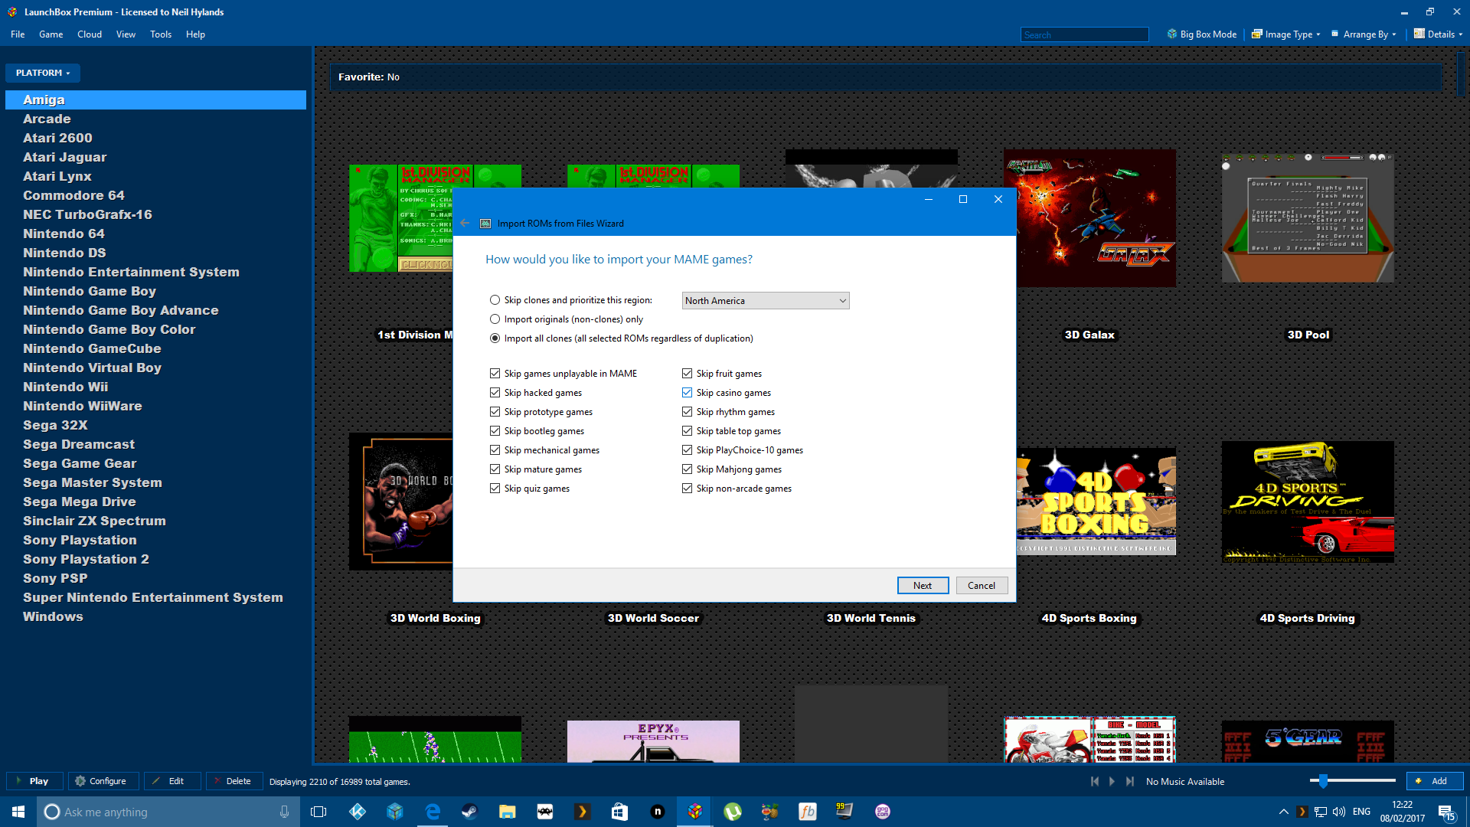Open the Help menu
1470x827 pixels.
pyautogui.click(x=195, y=34)
